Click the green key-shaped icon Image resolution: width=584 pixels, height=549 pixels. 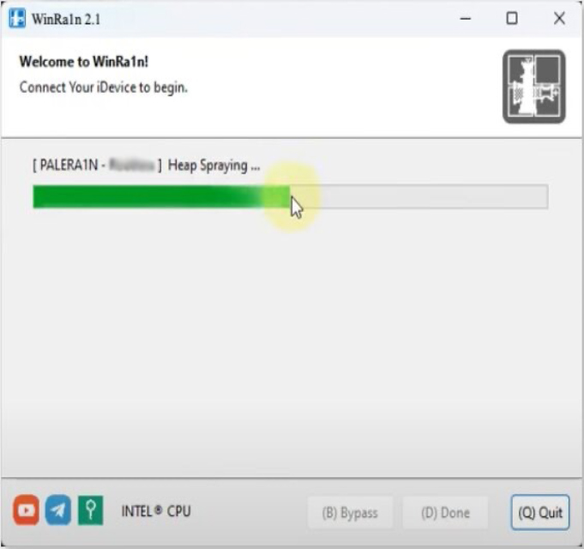click(91, 510)
